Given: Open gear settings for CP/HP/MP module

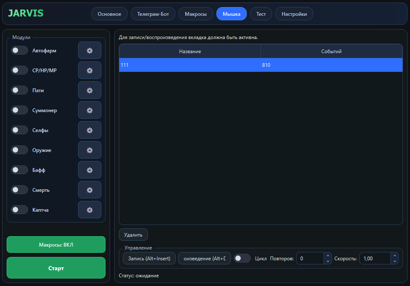Looking at the screenshot, I should click(x=89, y=71).
